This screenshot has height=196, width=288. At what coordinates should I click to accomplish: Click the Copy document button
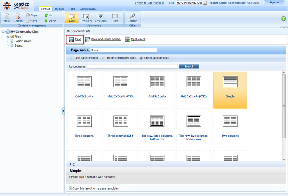click(x=32, y=15)
